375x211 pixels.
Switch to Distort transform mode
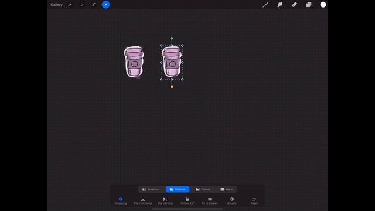click(203, 189)
